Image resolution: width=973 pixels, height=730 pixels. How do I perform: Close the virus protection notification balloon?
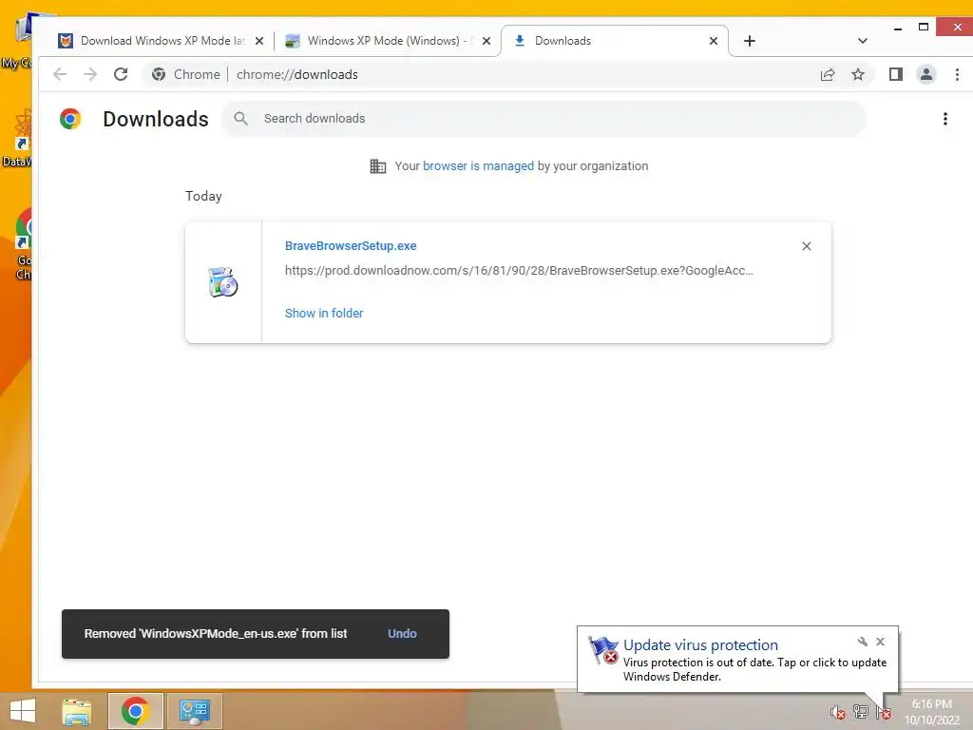[x=880, y=642]
